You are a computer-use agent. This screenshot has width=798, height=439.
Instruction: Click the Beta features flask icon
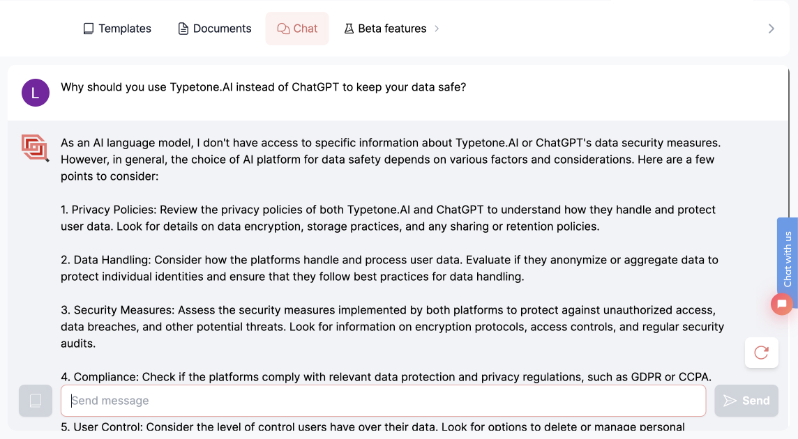click(347, 28)
